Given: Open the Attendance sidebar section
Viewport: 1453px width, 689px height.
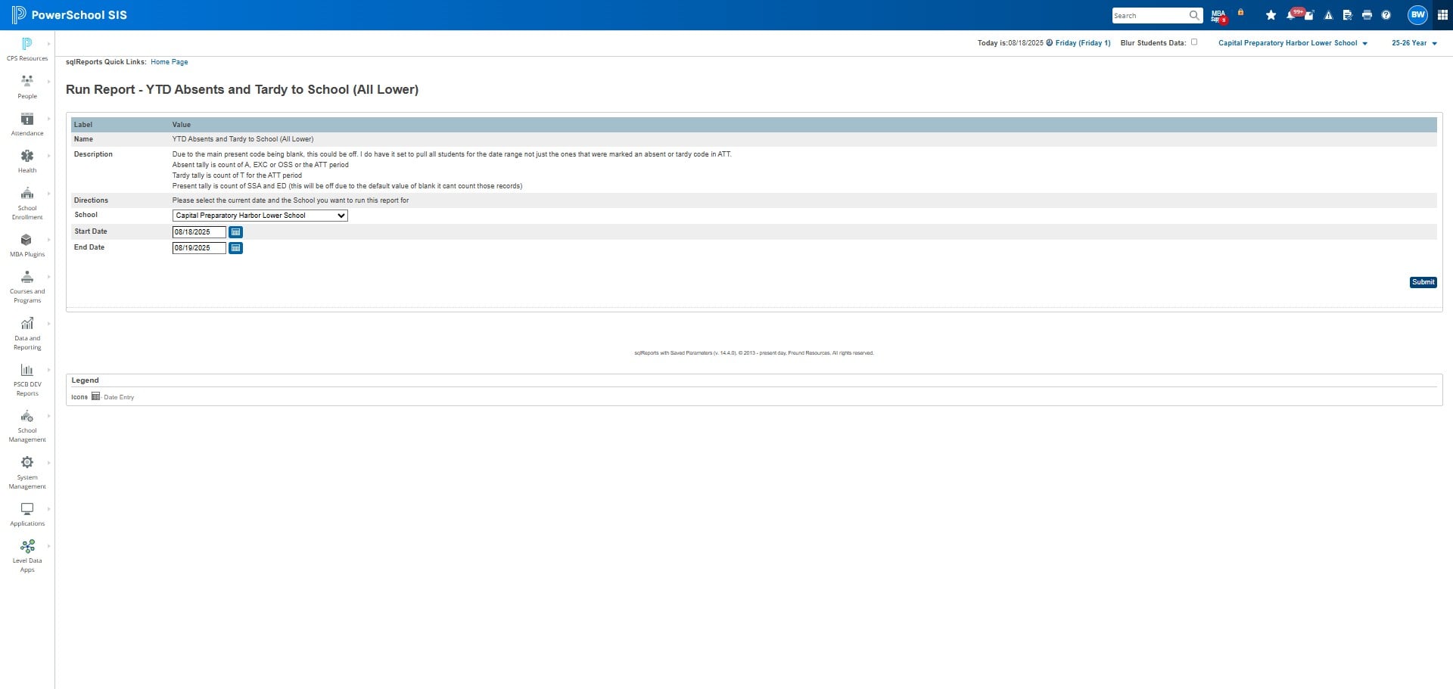Looking at the screenshot, I should (27, 124).
